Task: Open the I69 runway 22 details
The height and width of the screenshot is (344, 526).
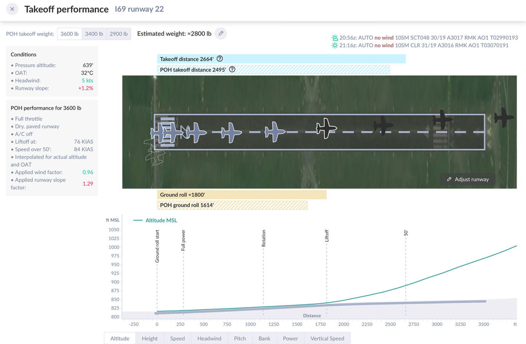Action: pos(139,9)
